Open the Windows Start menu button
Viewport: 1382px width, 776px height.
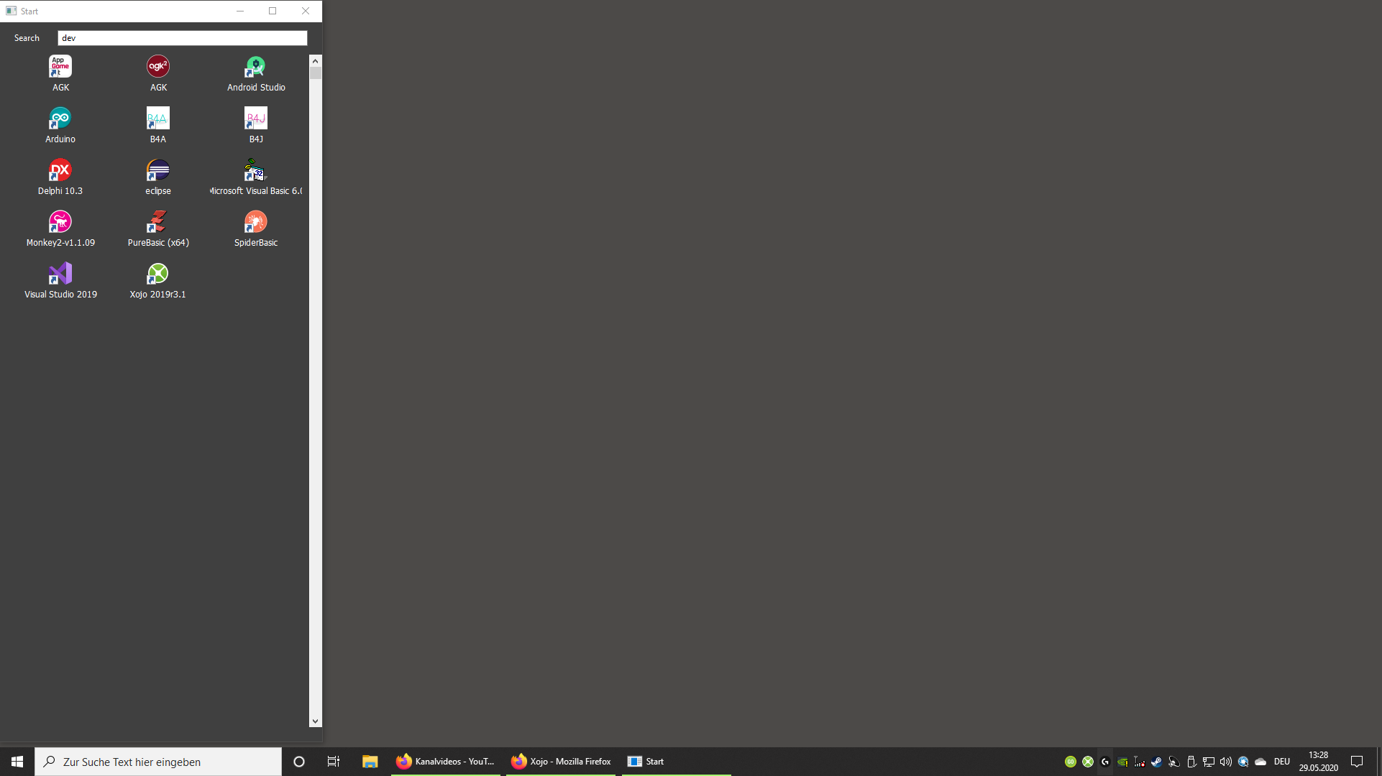[17, 762]
